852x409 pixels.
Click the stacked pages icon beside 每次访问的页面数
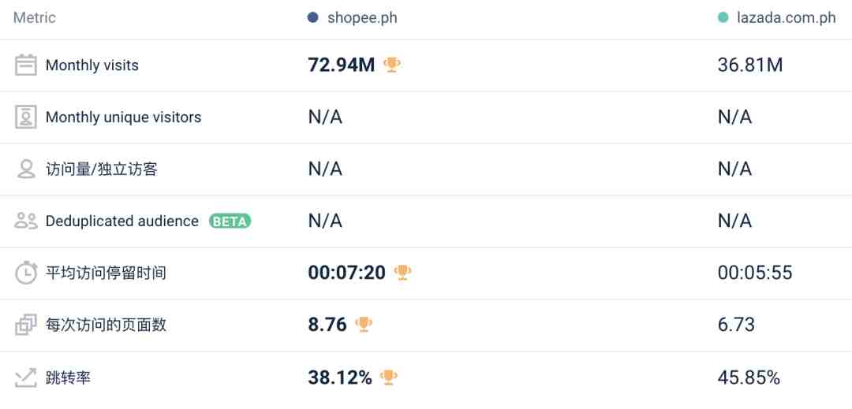(25, 325)
